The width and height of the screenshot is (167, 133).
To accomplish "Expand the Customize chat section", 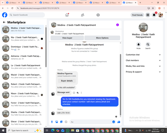I will tap(143, 55).
